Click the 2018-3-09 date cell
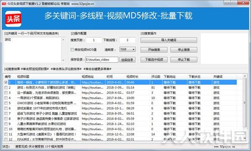251x151 pixels. coord(115,88)
